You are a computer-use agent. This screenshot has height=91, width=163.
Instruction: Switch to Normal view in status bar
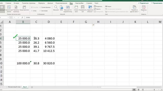[134, 89]
